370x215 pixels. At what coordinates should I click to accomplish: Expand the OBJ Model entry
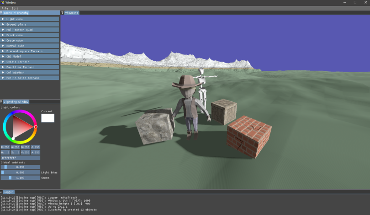3,56
